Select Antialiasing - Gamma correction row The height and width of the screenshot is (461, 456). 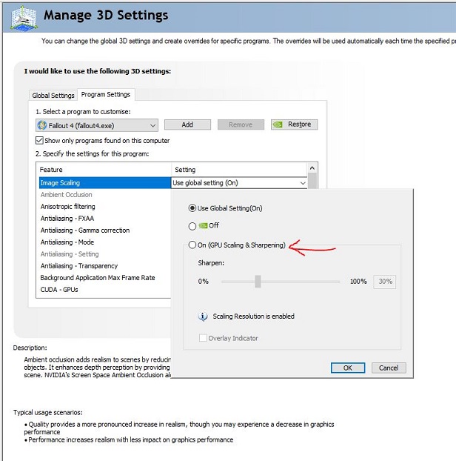(105, 230)
